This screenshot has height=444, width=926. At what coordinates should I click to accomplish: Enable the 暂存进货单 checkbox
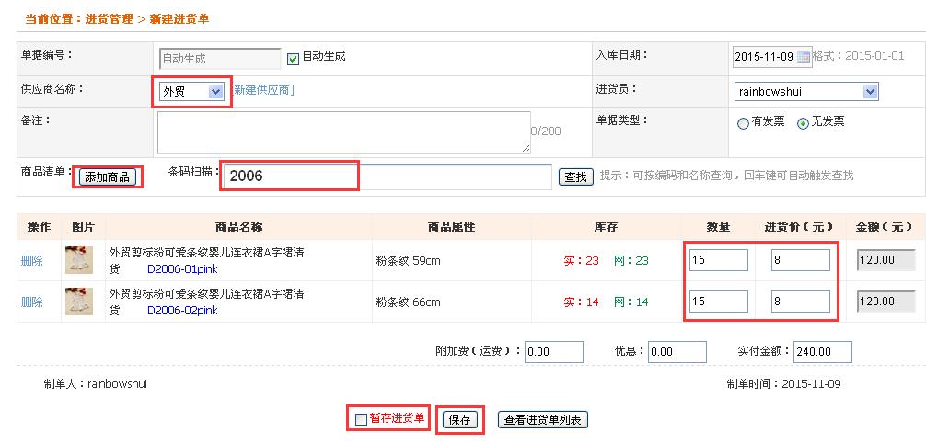click(361, 420)
